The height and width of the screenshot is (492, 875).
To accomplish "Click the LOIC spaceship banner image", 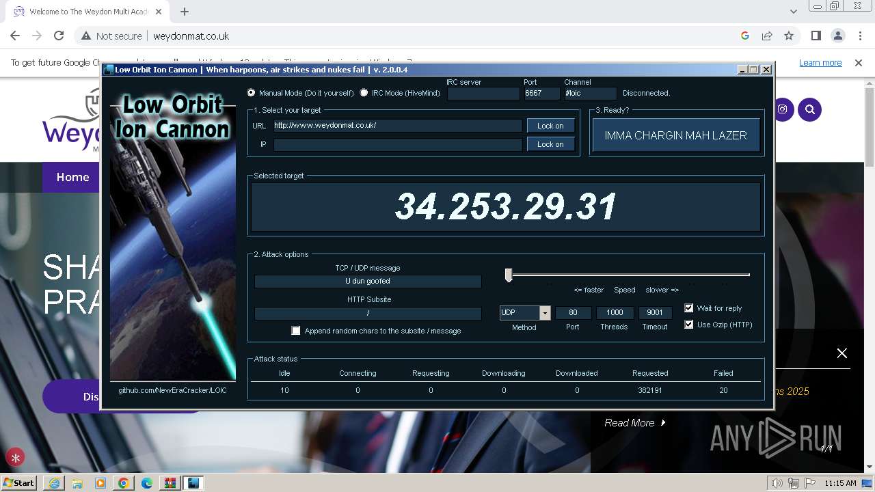I will 173,236.
